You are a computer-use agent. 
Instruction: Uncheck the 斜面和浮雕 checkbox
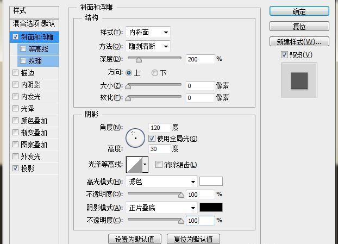click(15, 36)
